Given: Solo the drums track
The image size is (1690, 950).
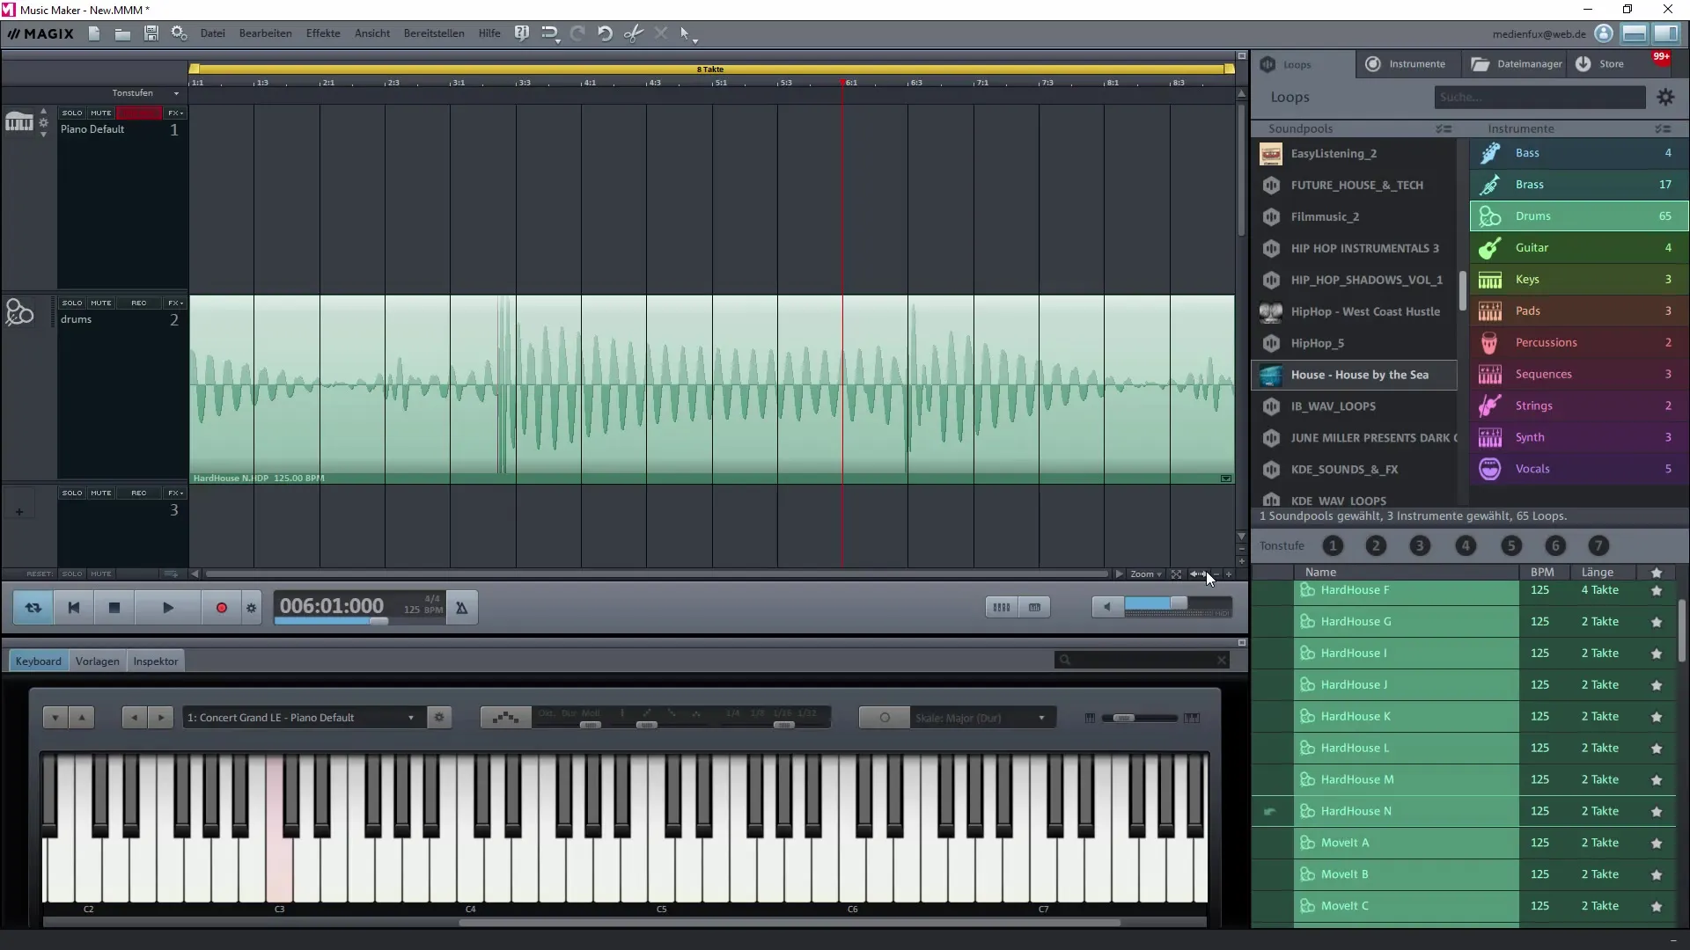Looking at the screenshot, I should pos(72,303).
